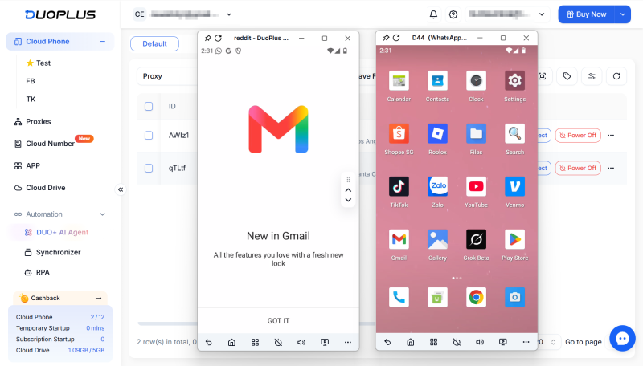Open help question mark icon
Viewport: 643px width, 366px height.
click(x=453, y=14)
